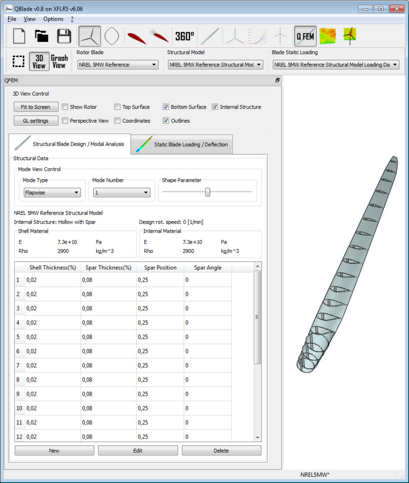Open the grey rotor simulation icon
Screen dimensions: 409x483
[x=235, y=36]
